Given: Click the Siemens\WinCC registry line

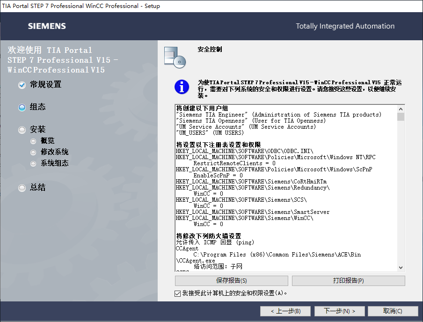Looking at the screenshot, I should (x=244, y=218).
